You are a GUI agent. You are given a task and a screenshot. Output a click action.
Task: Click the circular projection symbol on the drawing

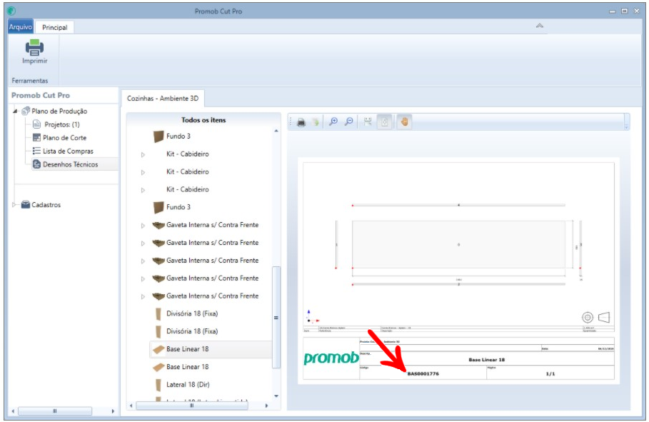click(588, 318)
